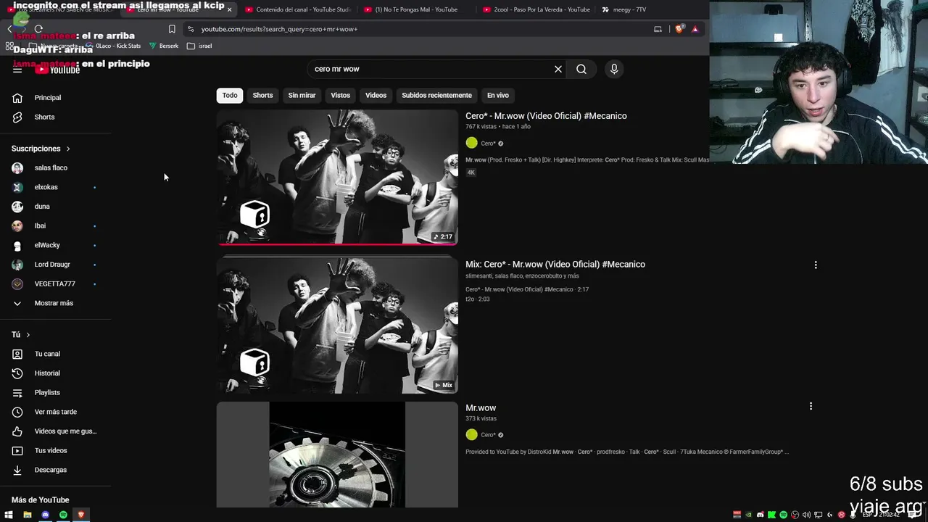Edit the 'cero mr wow' search field
928x522 pixels.
click(431, 69)
